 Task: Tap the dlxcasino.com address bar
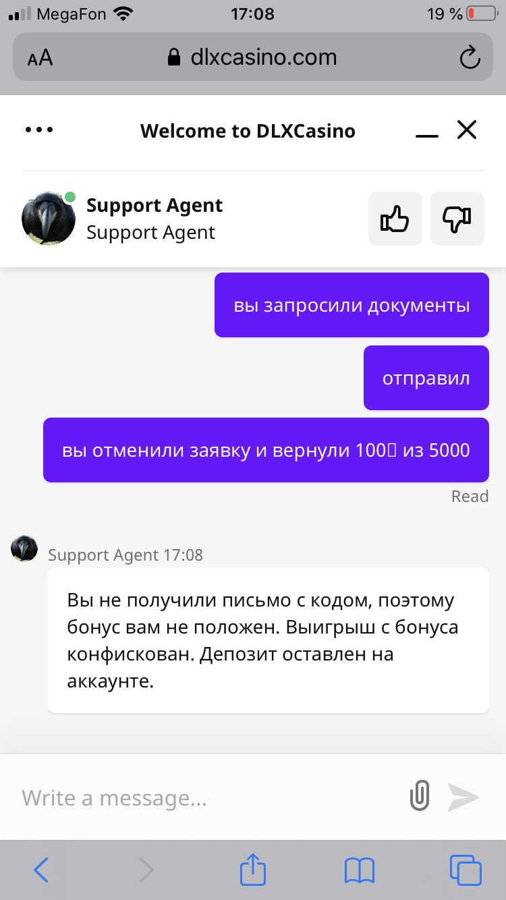click(x=252, y=57)
